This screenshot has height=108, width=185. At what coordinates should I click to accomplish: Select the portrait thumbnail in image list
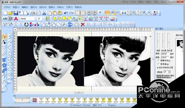tap(180, 44)
